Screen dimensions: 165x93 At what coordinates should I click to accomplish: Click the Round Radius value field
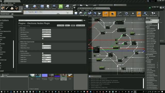tap(46, 34)
